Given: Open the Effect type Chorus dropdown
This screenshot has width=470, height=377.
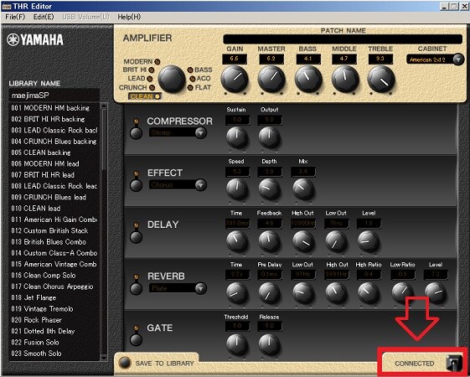Looking at the screenshot, I should (200, 185).
